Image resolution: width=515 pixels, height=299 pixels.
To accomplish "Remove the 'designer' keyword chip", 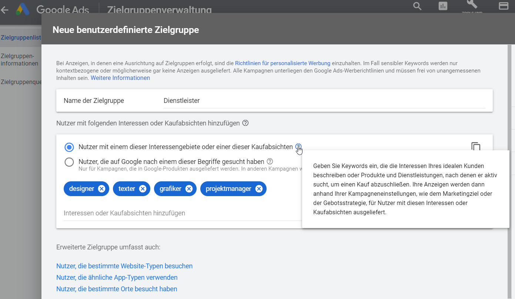I will pos(101,188).
